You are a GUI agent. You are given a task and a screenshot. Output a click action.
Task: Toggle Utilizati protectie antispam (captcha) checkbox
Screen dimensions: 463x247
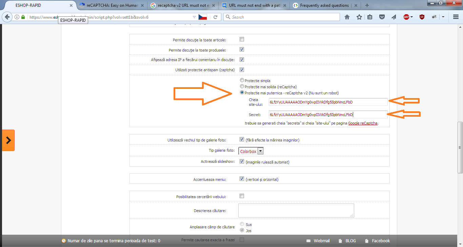pyautogui.click(x=242, y=70)
